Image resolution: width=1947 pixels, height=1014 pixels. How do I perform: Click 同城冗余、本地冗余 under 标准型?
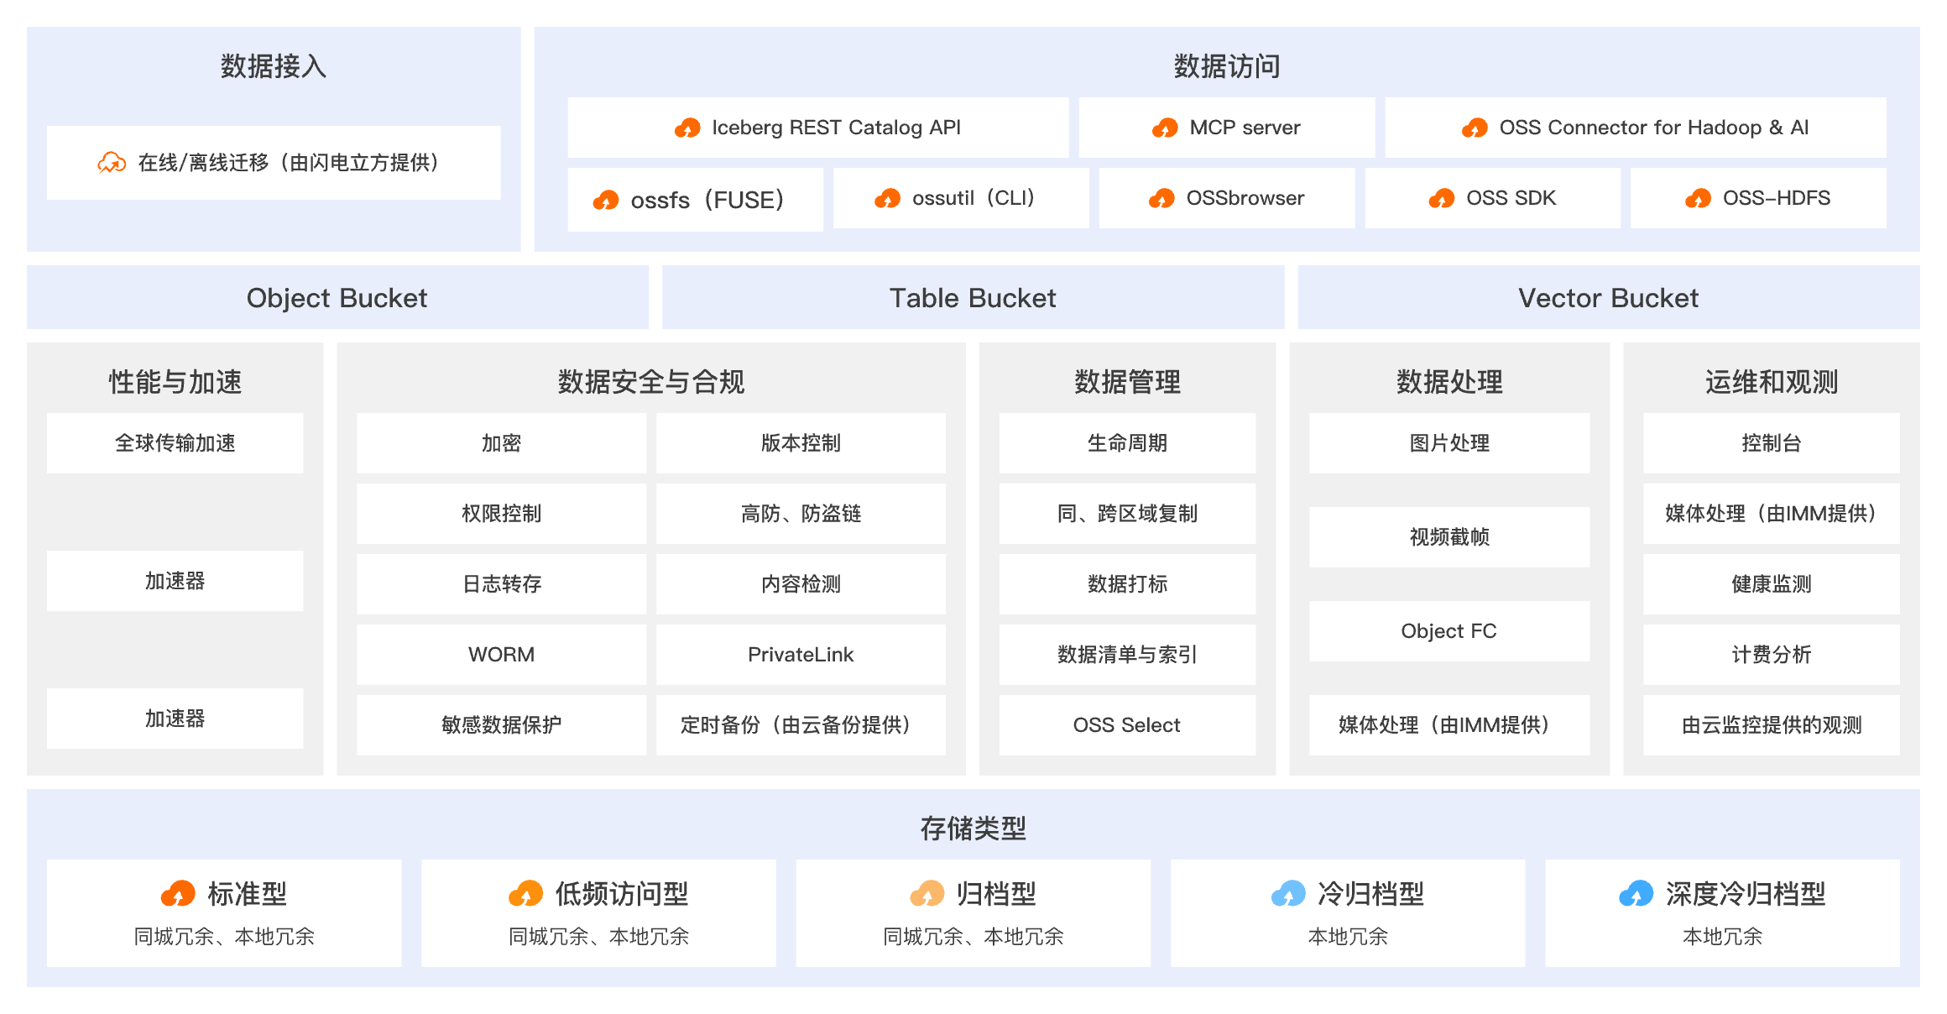coord(224,937)
